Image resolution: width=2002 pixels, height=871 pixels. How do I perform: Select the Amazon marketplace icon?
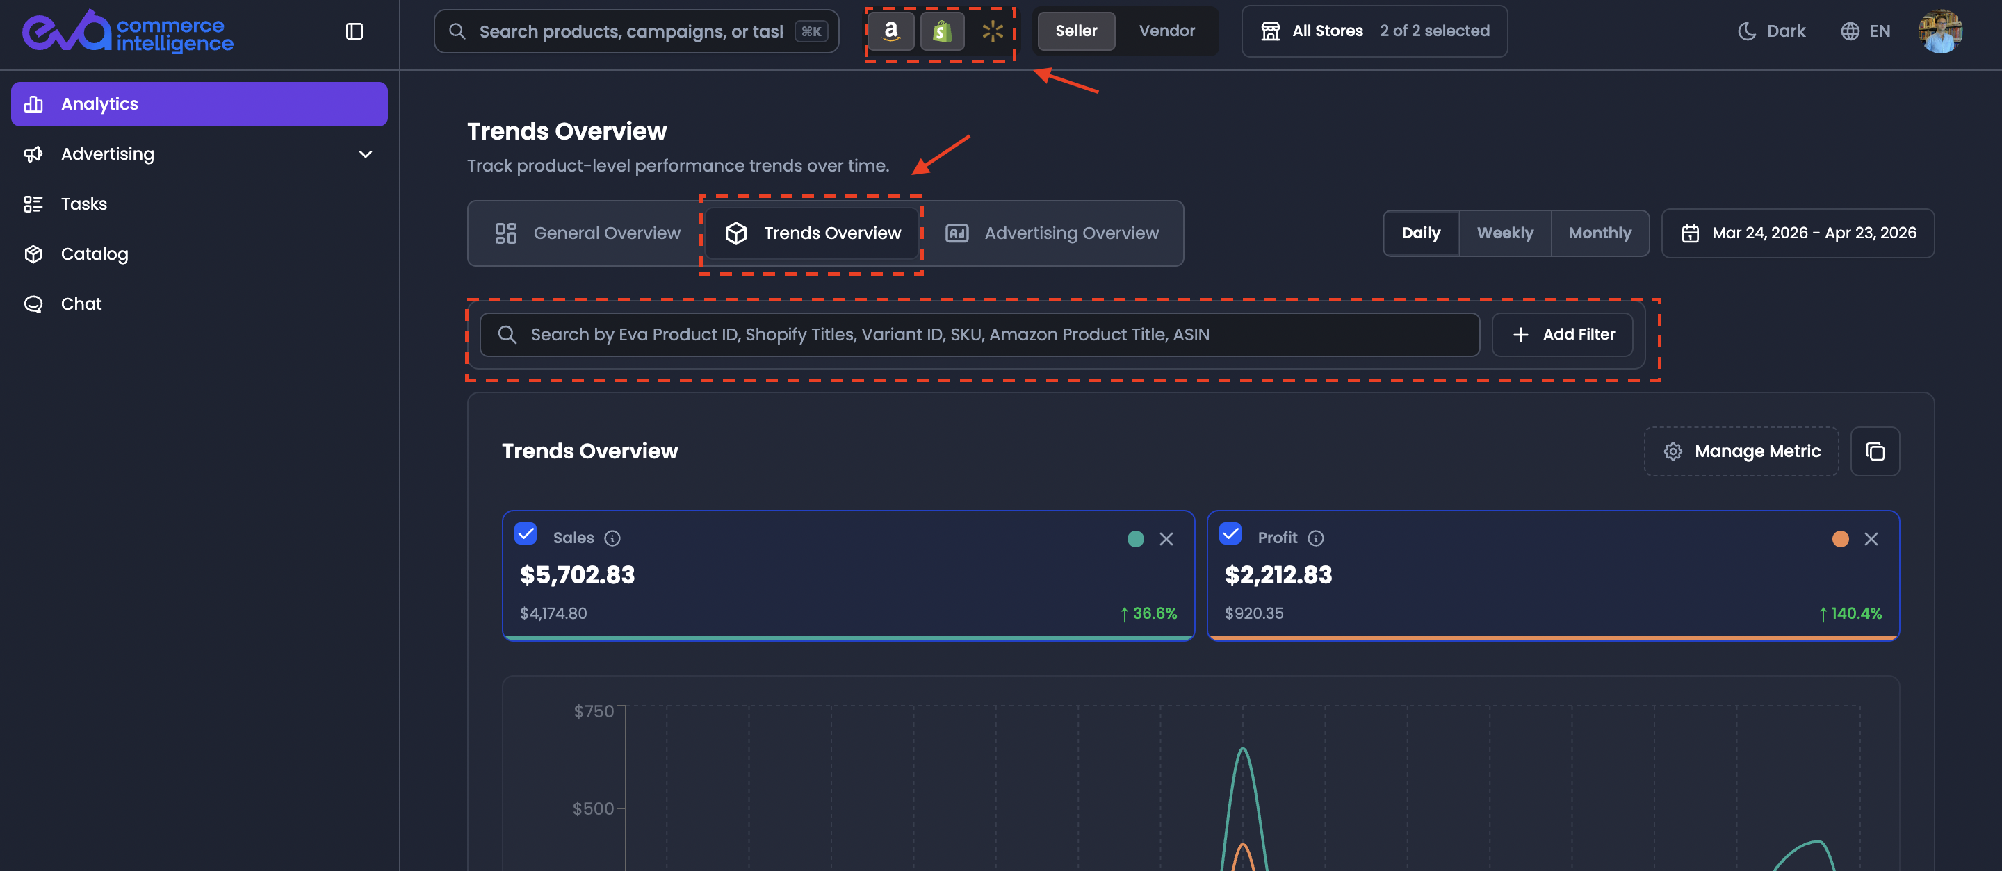[890, 31]
